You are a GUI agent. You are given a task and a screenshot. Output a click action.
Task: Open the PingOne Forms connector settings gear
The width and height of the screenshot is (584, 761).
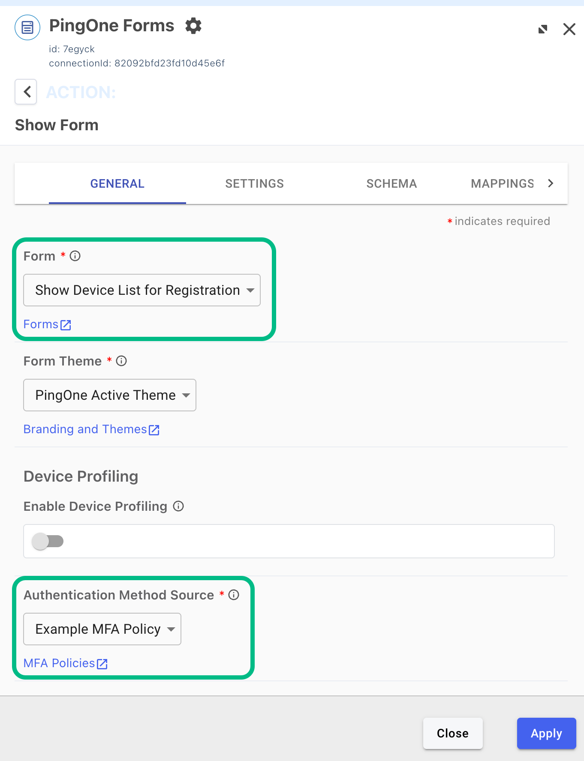(193, 26)
